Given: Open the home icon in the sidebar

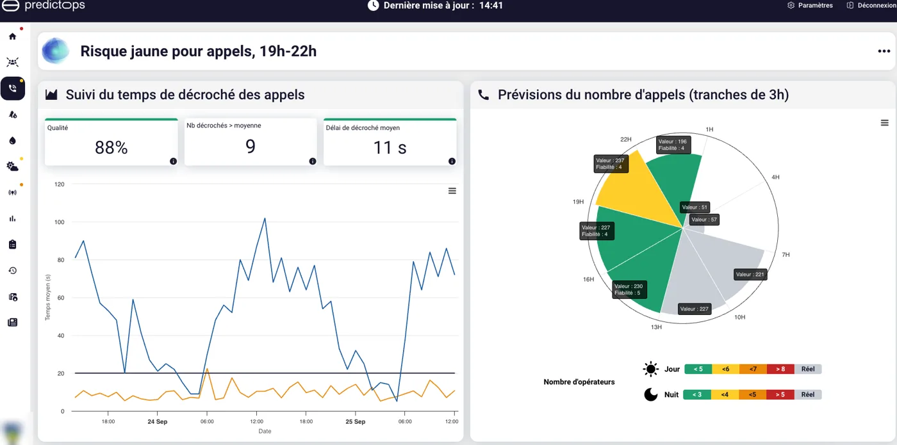Looking at the screenshot, I should point(12,36).
